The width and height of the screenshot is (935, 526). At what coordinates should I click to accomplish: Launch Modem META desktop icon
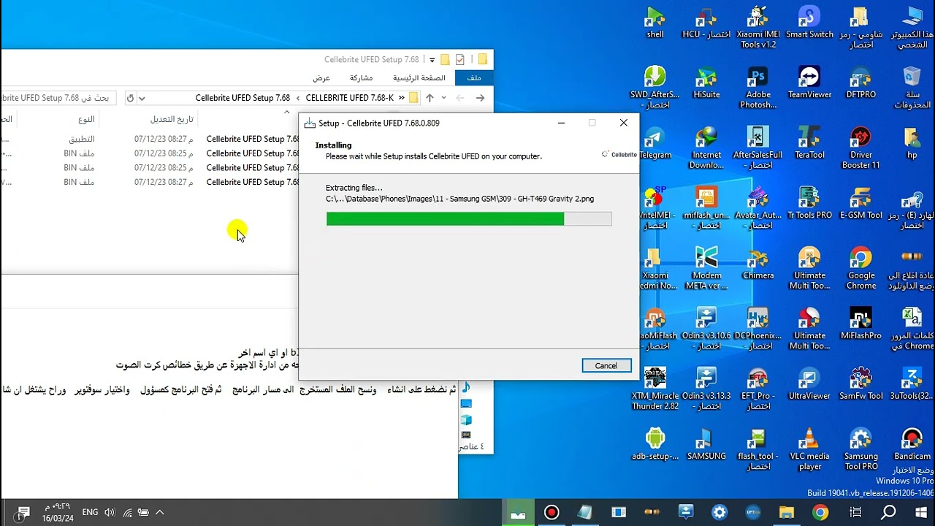click(706, 269)
